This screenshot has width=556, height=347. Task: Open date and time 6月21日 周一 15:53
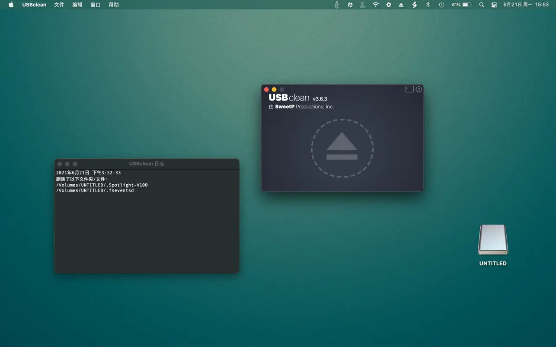pyautogui.click(x=526, y=5)
